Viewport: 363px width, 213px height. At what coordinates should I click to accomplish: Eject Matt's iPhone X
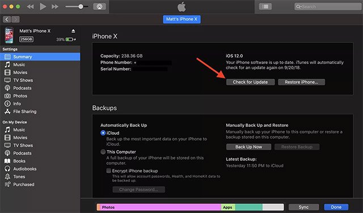(73, 31)
